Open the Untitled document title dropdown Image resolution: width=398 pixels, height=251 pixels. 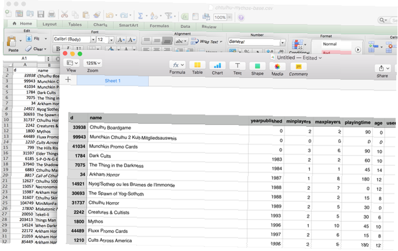300,58
